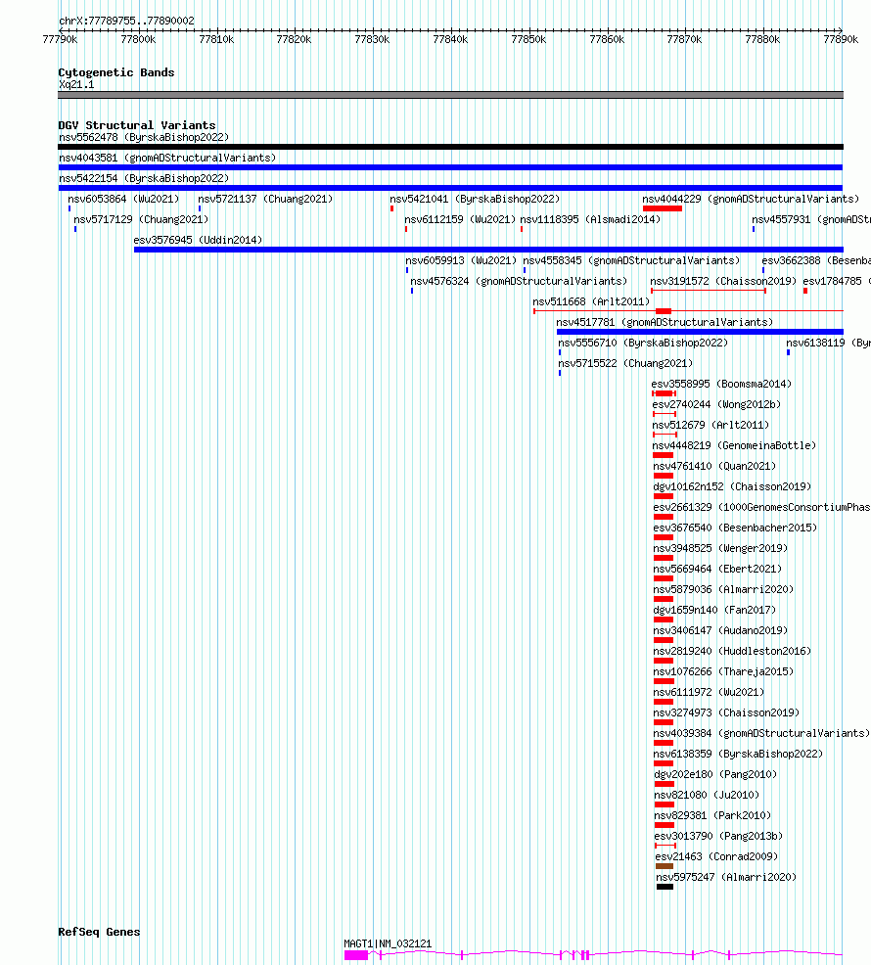This screenshot has width=871, height=965.
Task: Select nsv512679 (Arlt2011) variant label
Action: (711, 426)
